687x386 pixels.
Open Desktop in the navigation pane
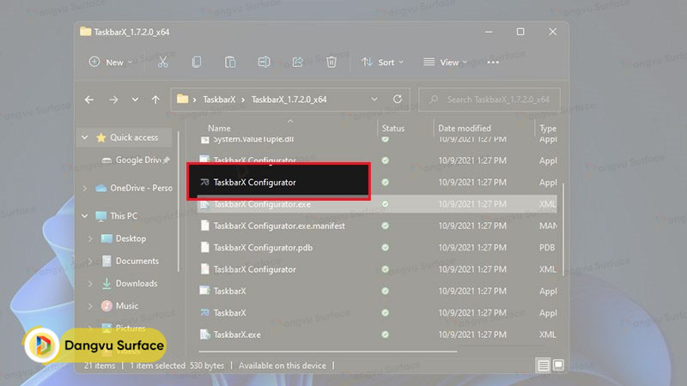(124, 238)
